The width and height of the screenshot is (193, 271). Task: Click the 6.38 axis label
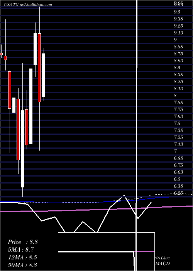point(178,186)
